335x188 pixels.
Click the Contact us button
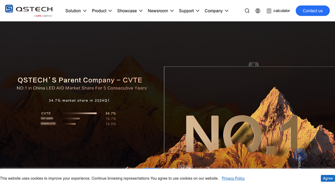coord(312,11)
